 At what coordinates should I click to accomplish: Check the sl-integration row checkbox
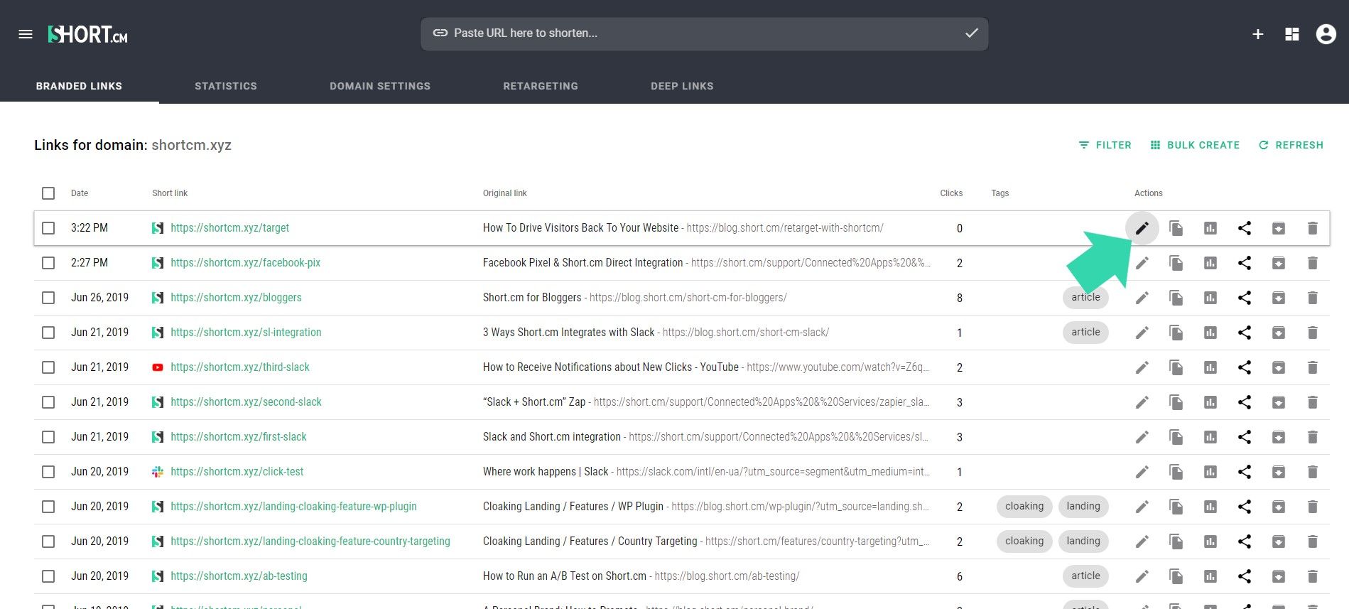point(48,333)
